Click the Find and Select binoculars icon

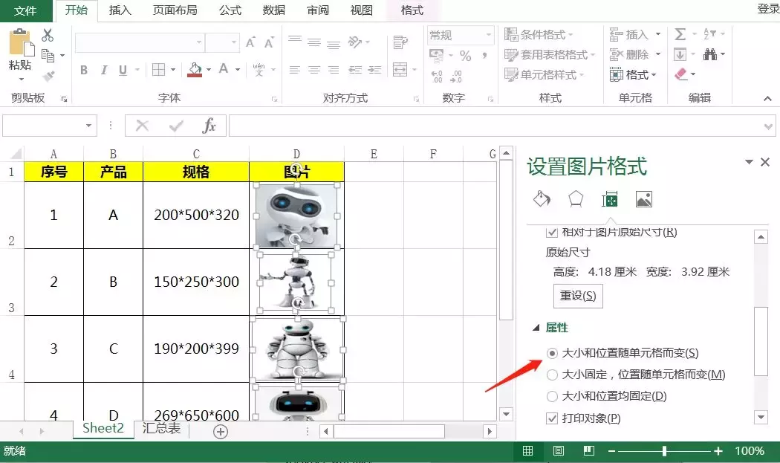[710, 54]
